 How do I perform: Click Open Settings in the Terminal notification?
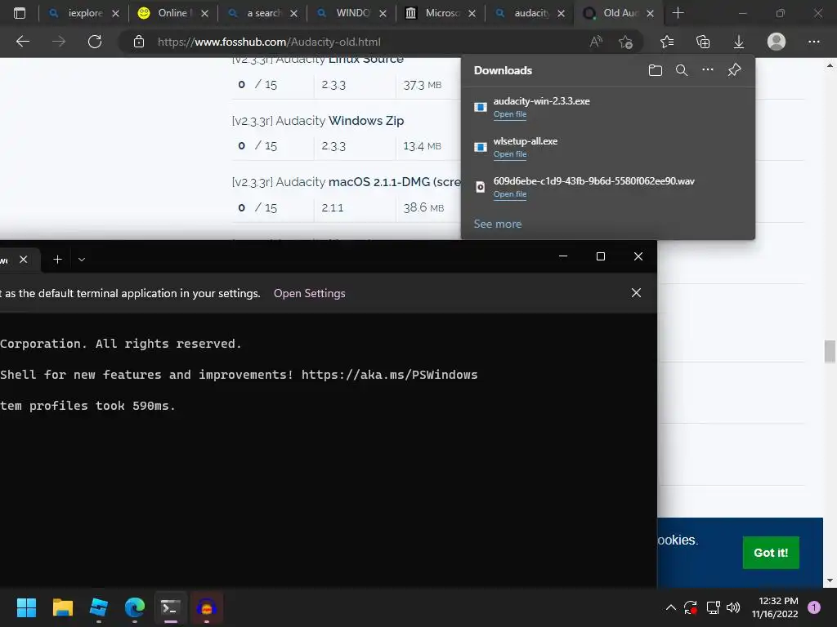pyautogui.click(x=310, y=293)
